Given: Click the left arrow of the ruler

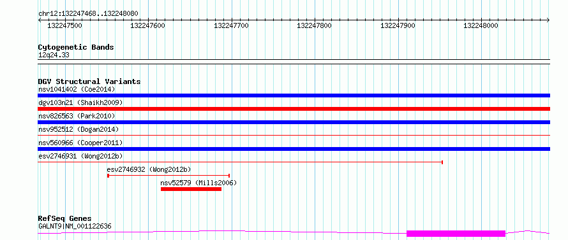Looking at the screenshot, I should point(40,20).
